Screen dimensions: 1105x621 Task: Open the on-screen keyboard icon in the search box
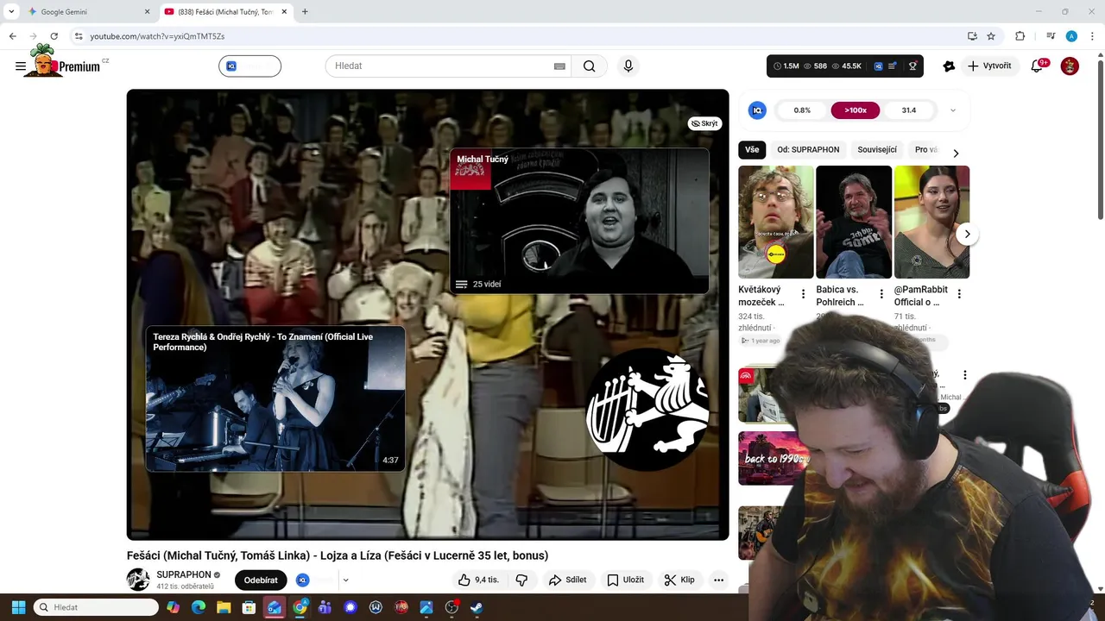(x=559, y=66)
